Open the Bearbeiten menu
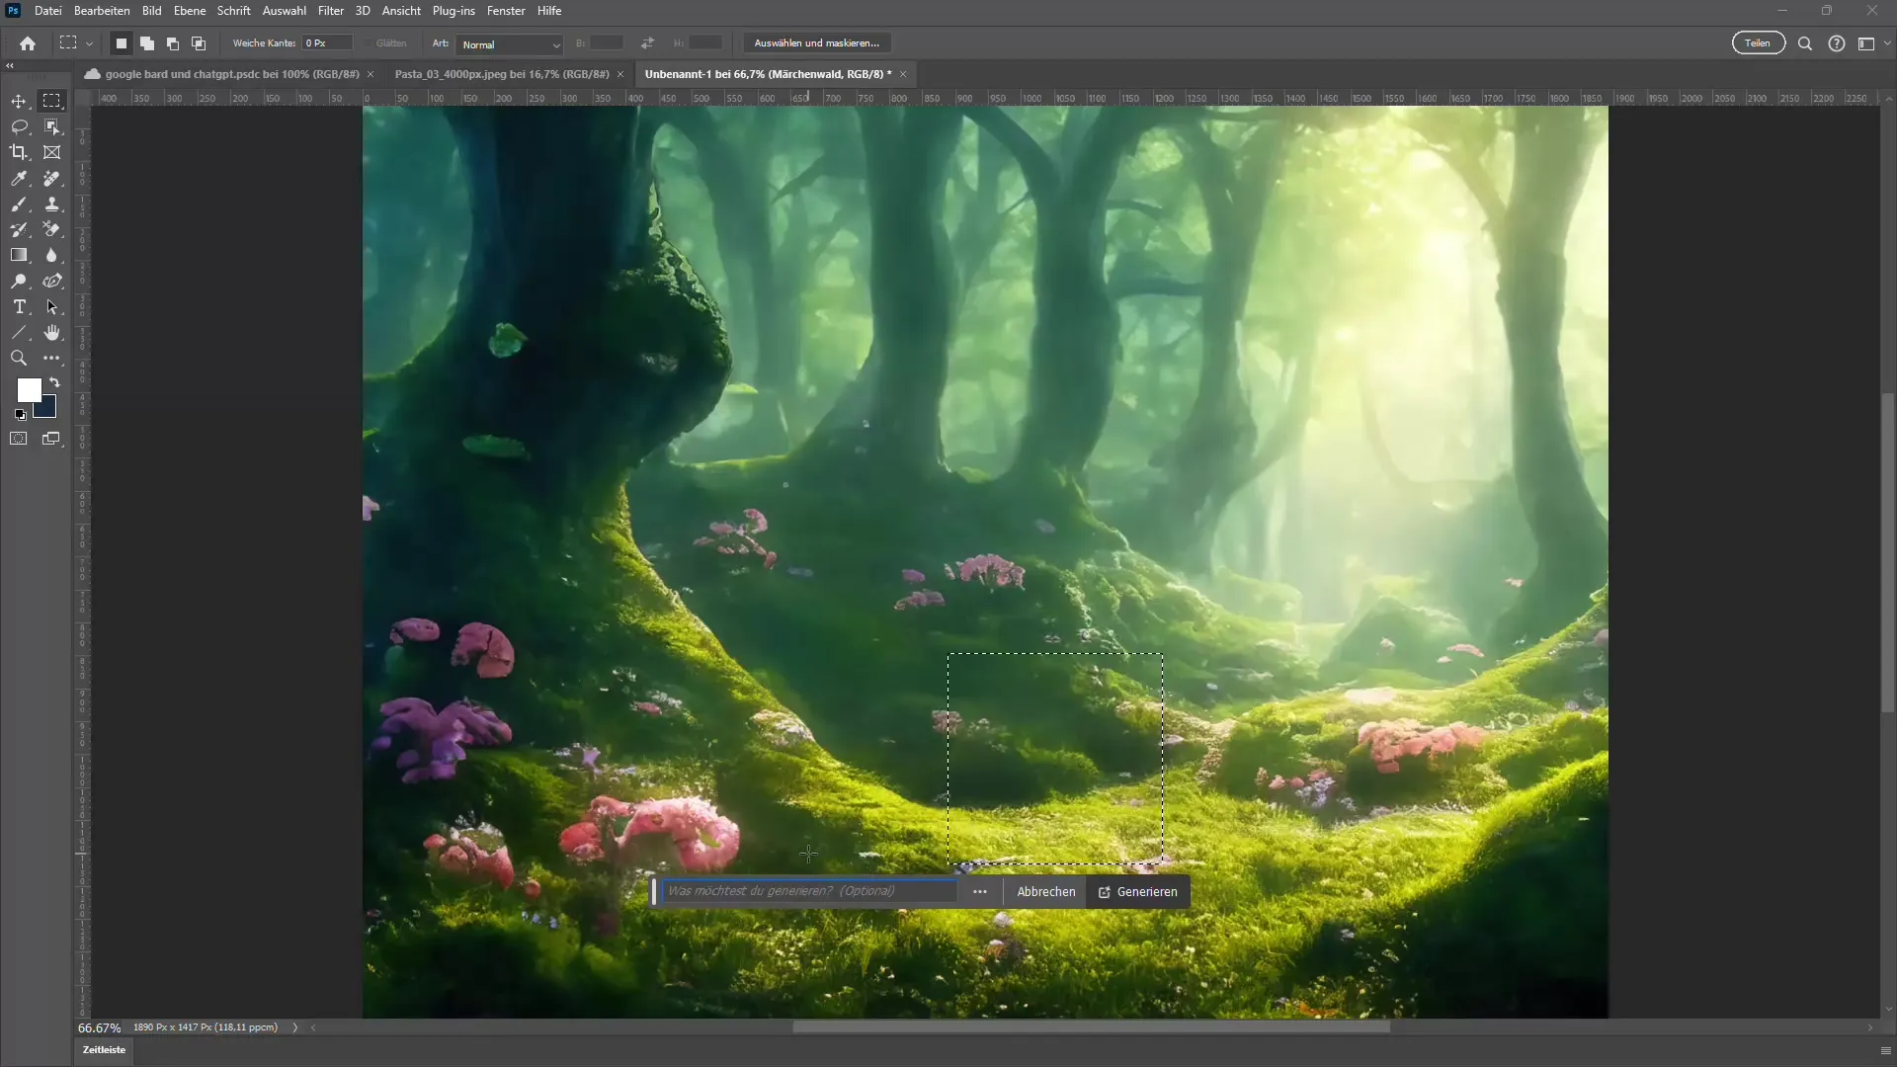1897x1067 pixels. click(x=102, y=11)
